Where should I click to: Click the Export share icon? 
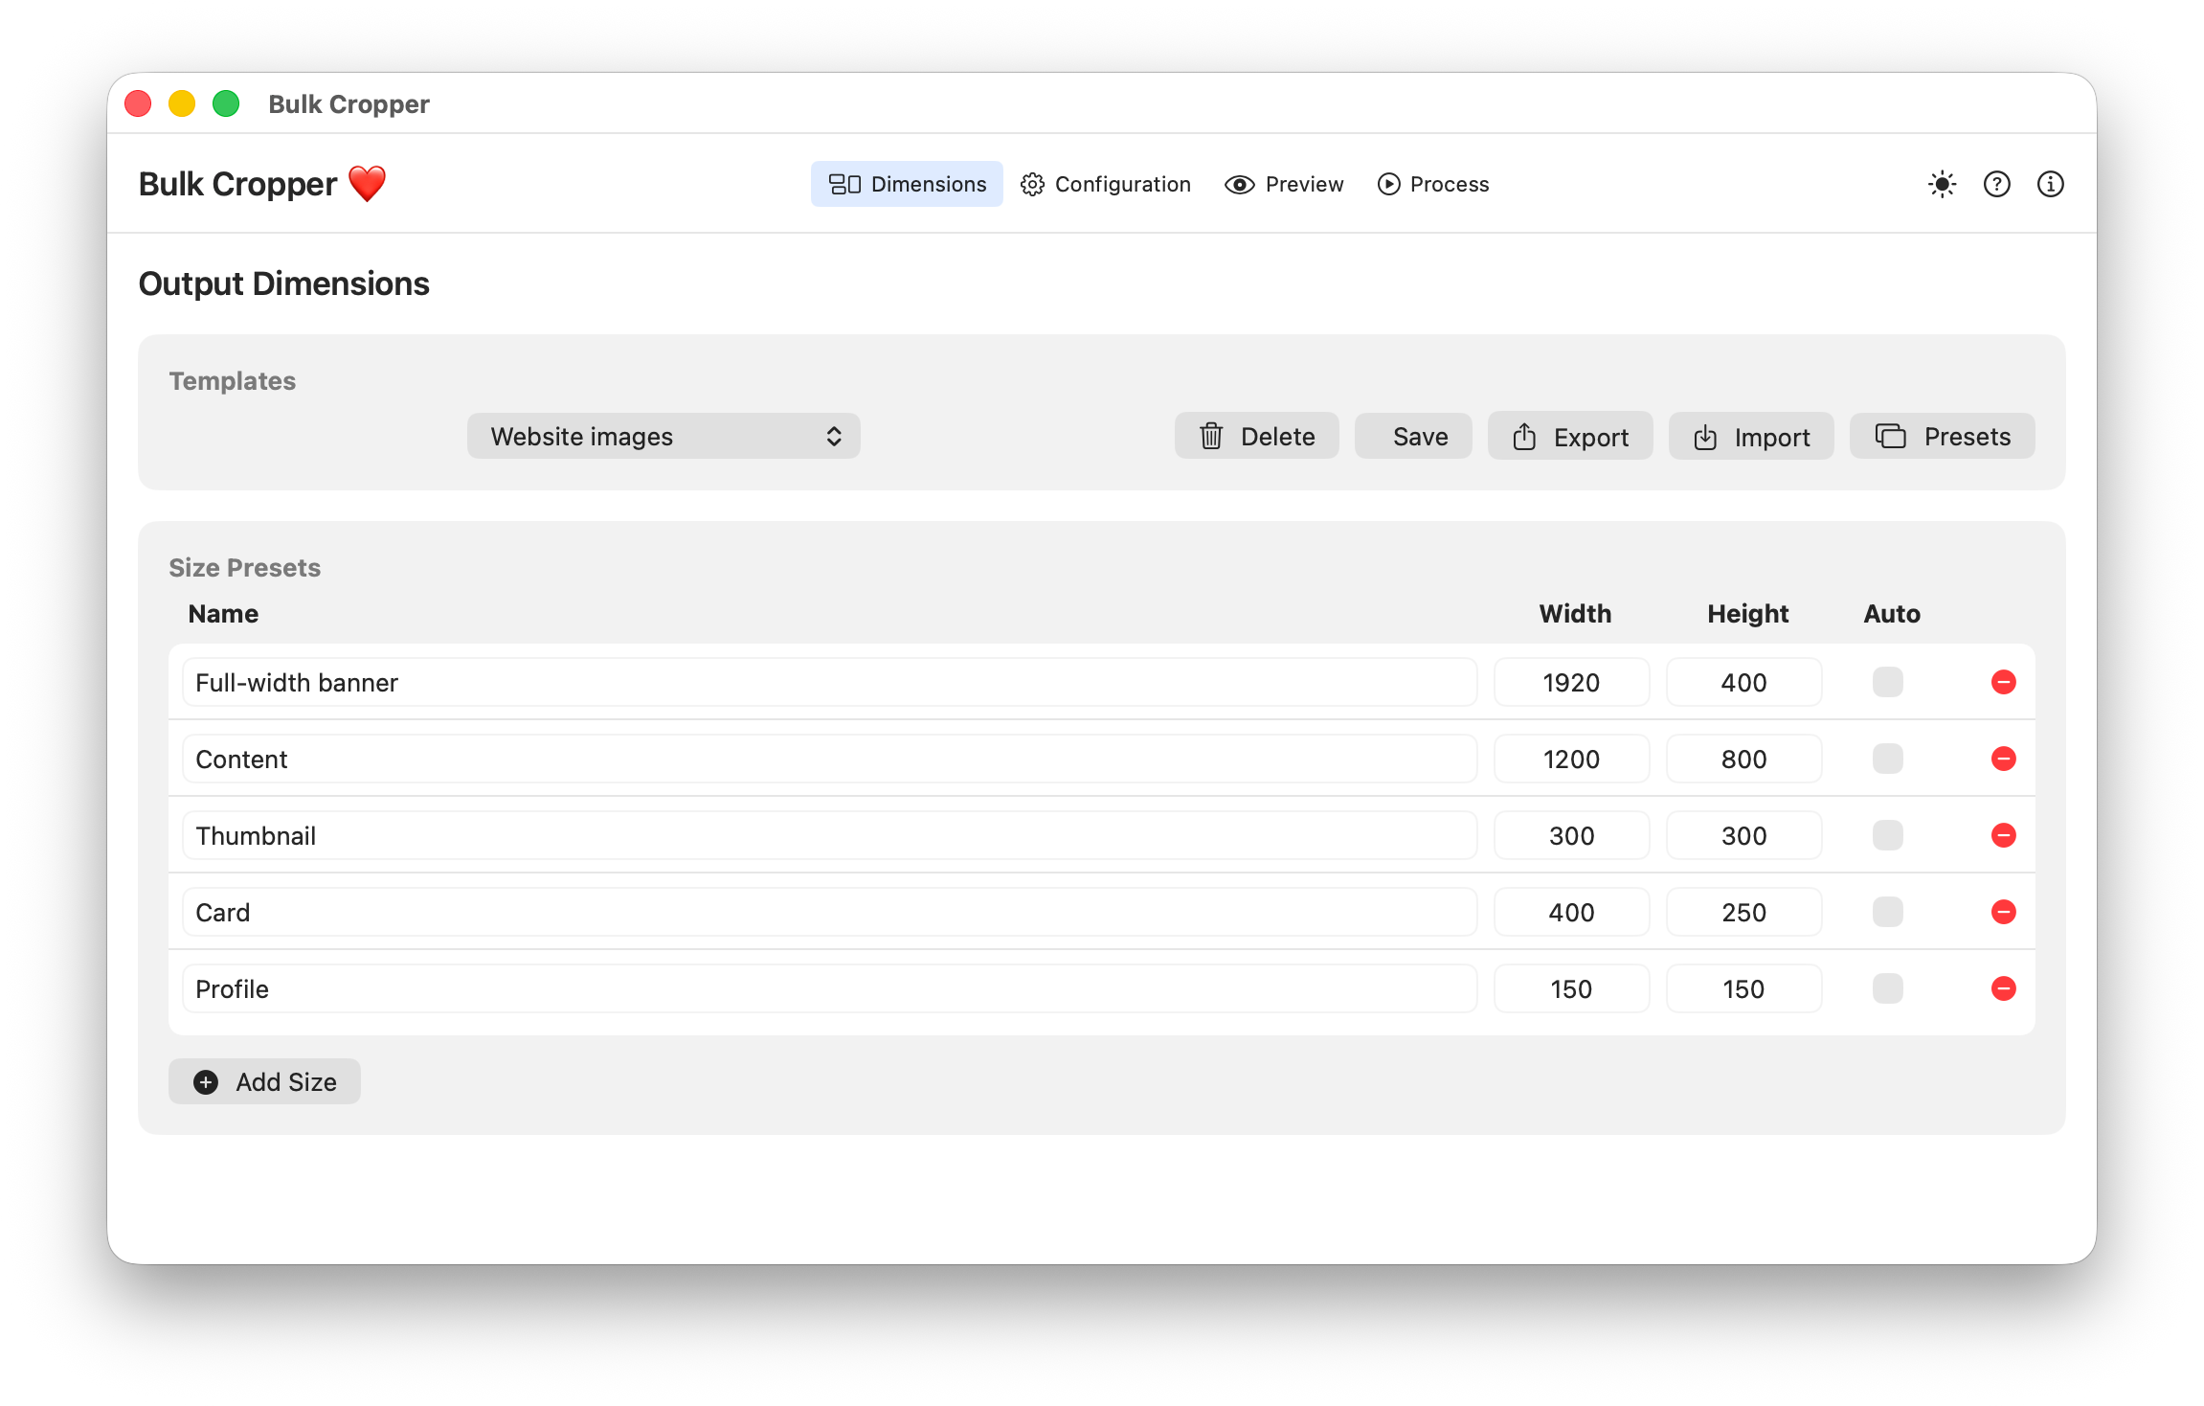point(1525,436)
